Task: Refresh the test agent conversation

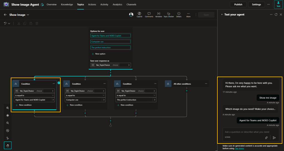Action: tap(276, 15)
